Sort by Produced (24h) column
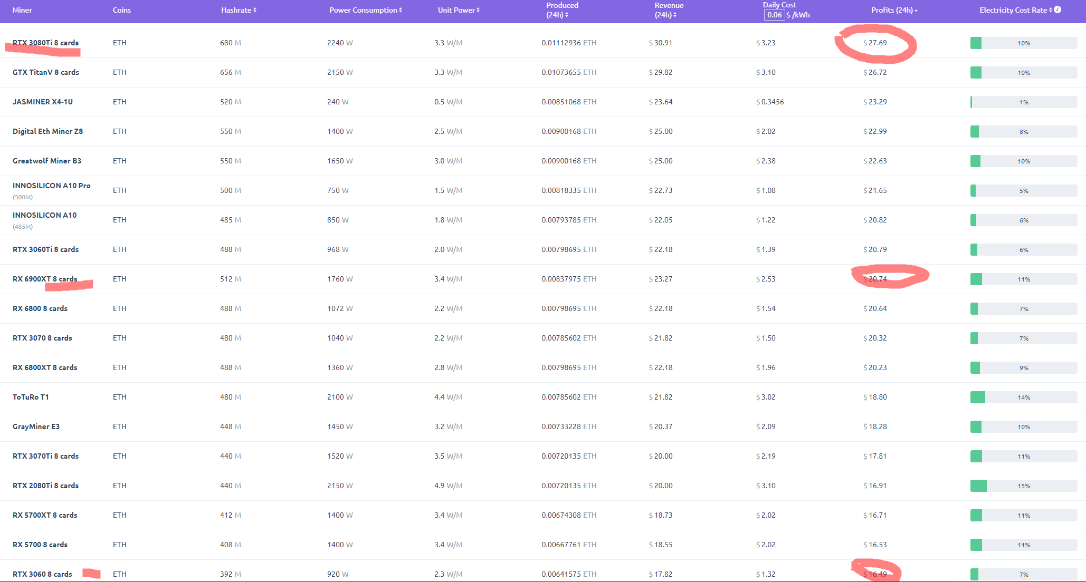 (x=561, y=10)
